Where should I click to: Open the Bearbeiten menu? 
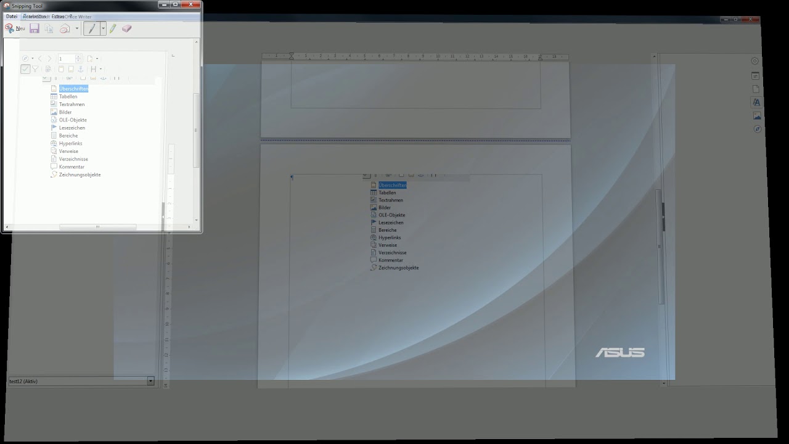point(35,17)
